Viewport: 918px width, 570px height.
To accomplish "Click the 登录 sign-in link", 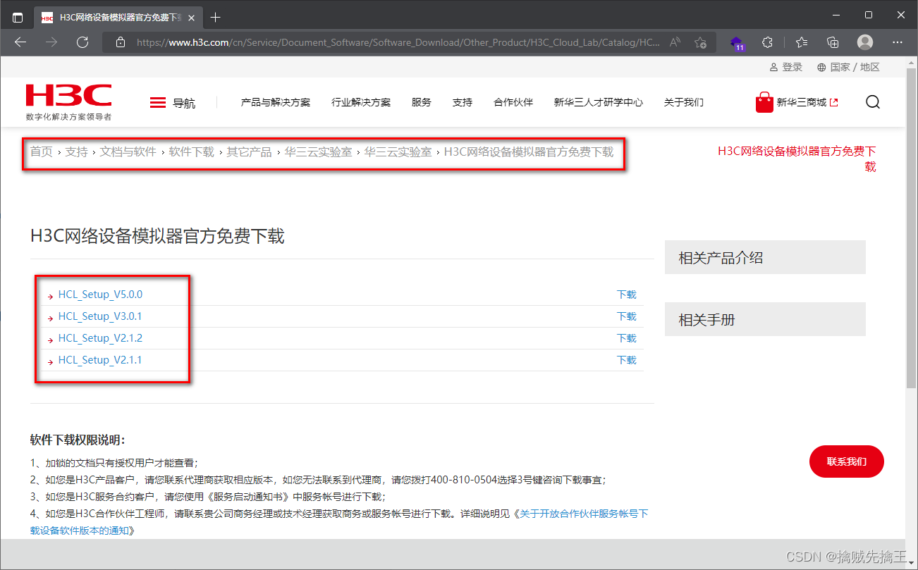I will point(790,67).
